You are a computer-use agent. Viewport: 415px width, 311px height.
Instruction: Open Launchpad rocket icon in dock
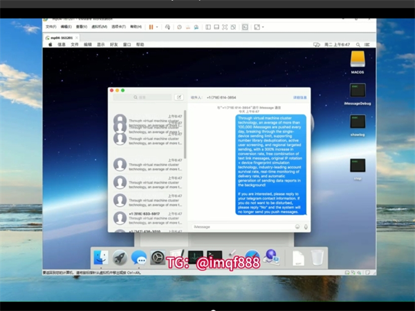[x=120, y=258]
